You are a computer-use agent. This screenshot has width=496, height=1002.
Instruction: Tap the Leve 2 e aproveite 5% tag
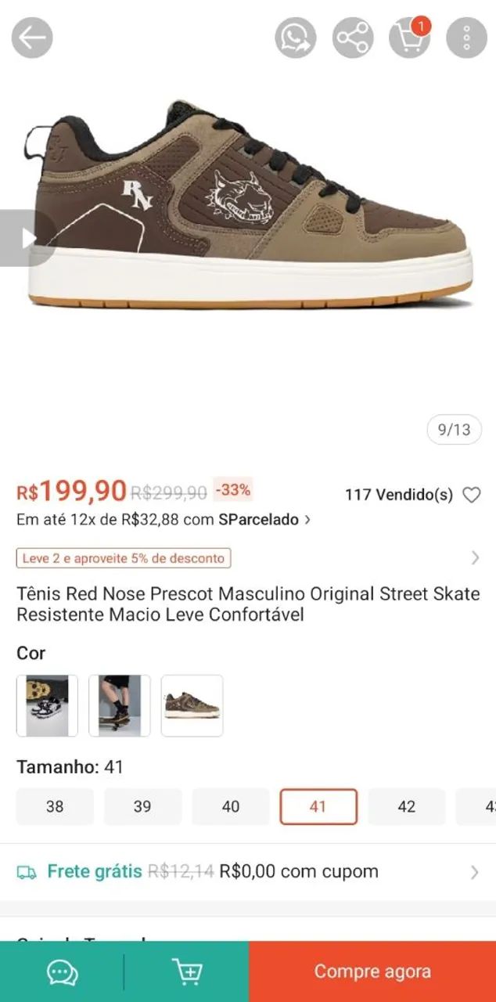(124, 558)
